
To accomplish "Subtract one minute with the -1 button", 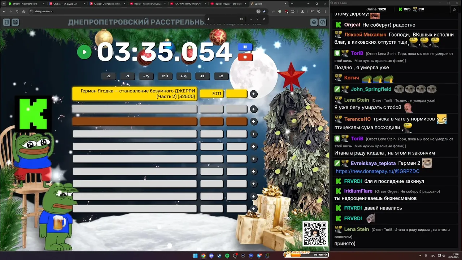I will (x=127, y=76).
